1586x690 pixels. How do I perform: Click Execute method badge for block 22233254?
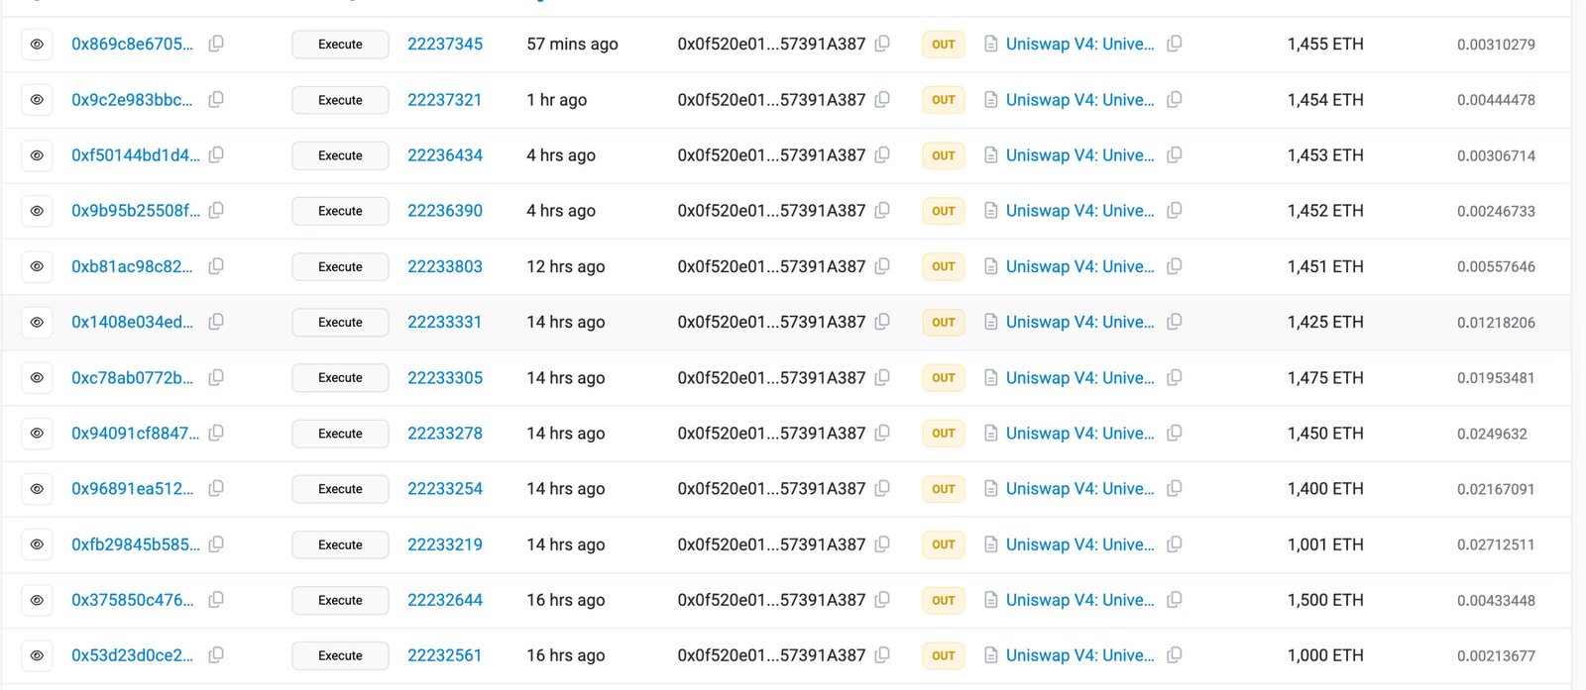340,489
